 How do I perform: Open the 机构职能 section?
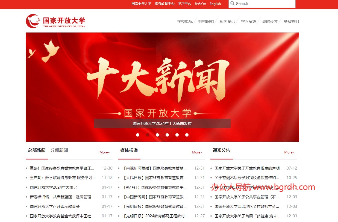(206, 21)
